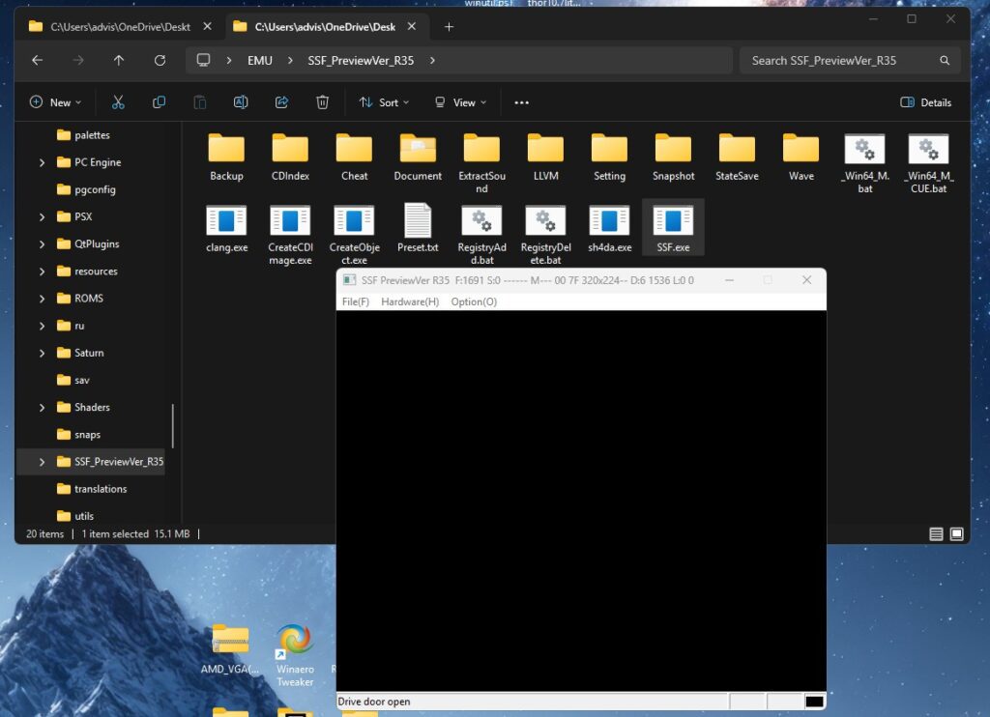The width and height of the screenshot is (990, 717).
Task: Open Option(O) menu in SSF window
Action: point(474,301)
